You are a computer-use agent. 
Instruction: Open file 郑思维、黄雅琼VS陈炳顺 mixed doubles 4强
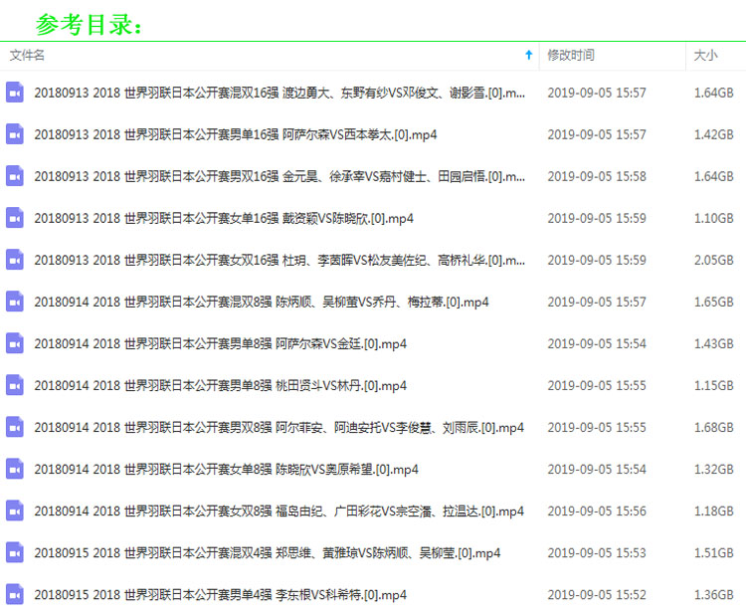click(x=267, y=553)
